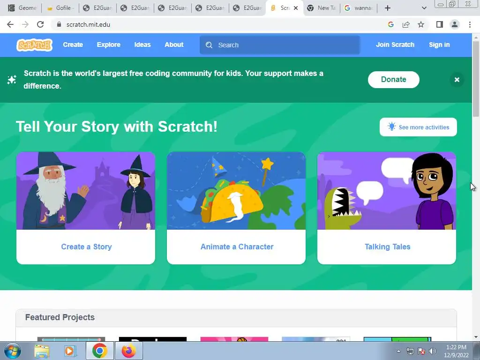Close the Scratch browser tab
This screenshot has height=360, width=480.
point(296,8)
